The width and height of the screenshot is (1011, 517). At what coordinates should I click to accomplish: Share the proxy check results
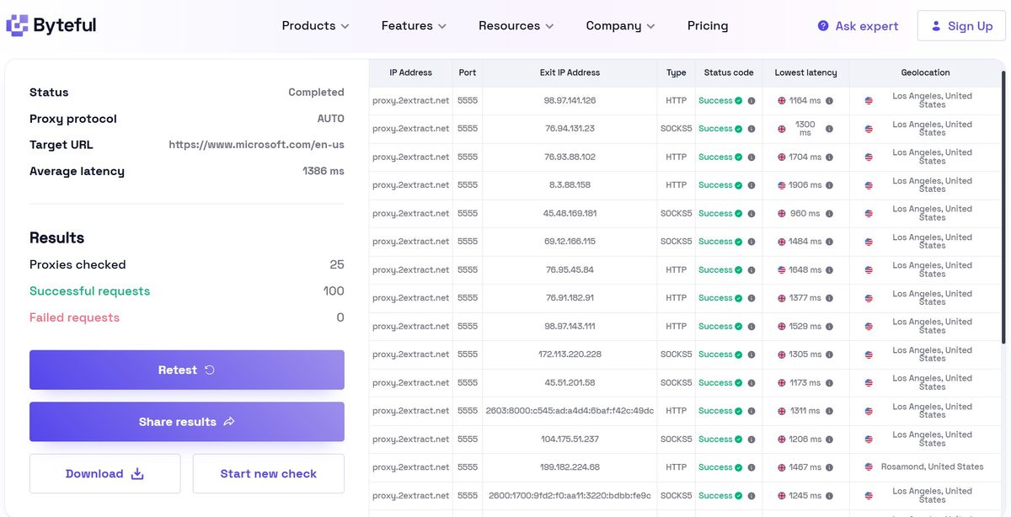coord(187,422)
